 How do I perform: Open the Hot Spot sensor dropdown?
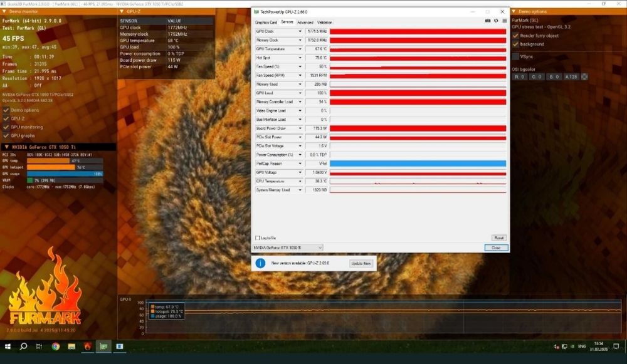point(300,58)
